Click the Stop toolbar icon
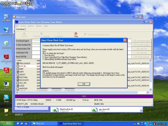Viewport: 168px width, 126px height. click(76, 35)
